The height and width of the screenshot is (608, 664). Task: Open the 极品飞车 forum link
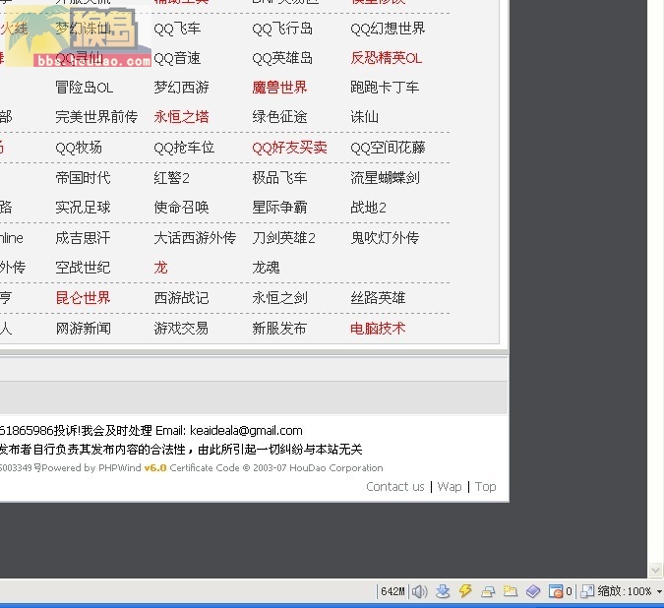click(x=279, y=177)
